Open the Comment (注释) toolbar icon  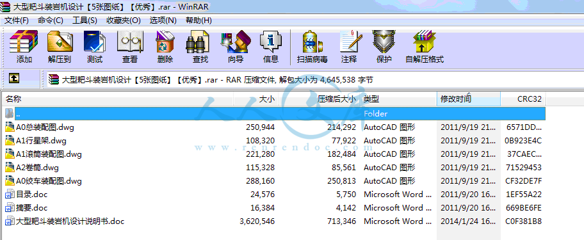350,47
